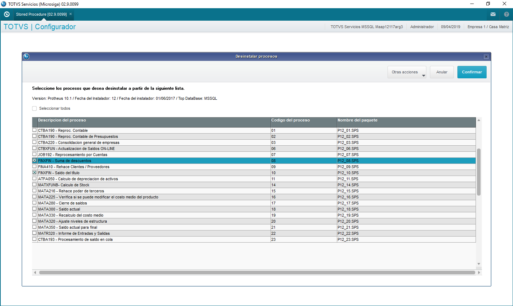Check the JOB192 Reprocesamiento por Cuentas checkbox
513x306 pixels.
tap(35, 155)
